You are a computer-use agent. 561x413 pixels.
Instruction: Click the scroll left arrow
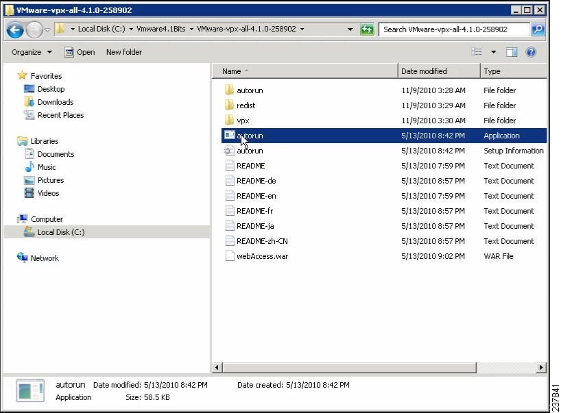click(217, 367)
